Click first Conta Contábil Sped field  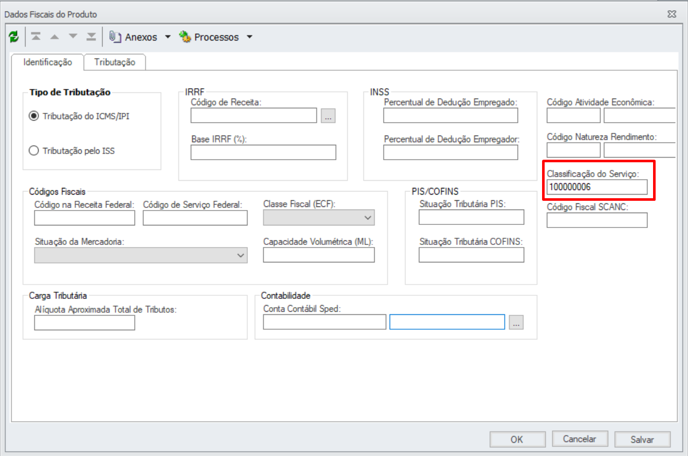click(x=325, y=322)
